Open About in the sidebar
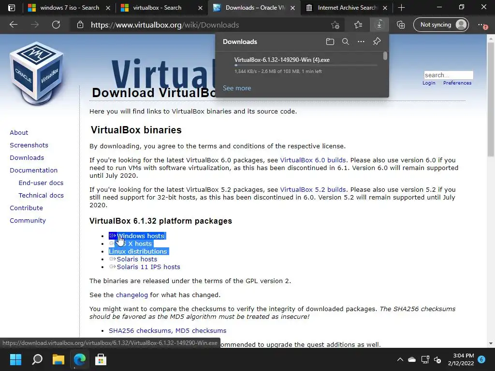Viewport: 495px width, 371px height. (x=19, y=132)
